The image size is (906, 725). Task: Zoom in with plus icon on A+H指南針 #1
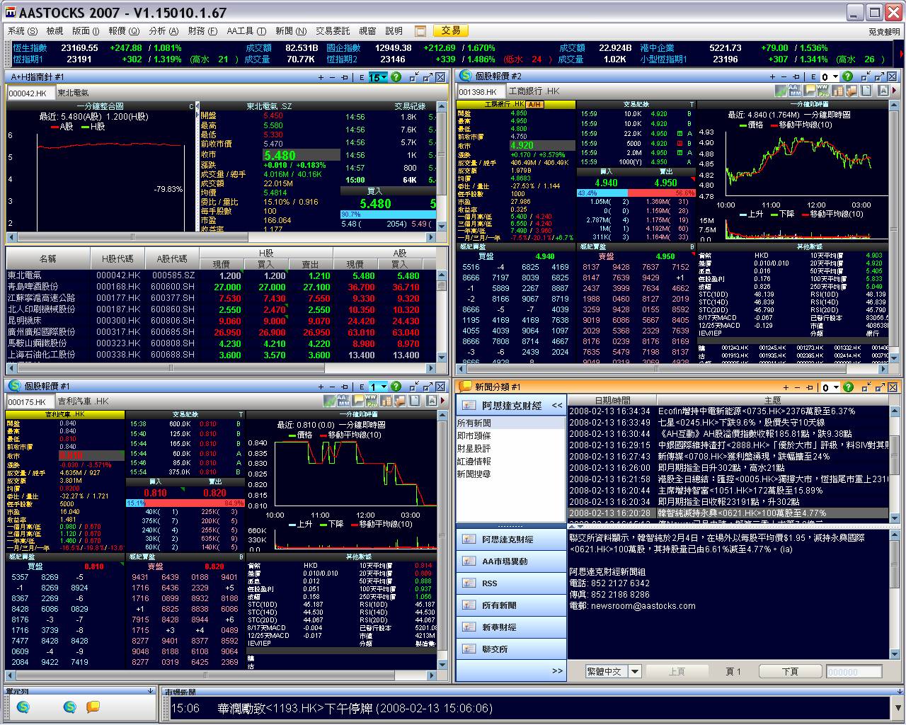[320, 76]
